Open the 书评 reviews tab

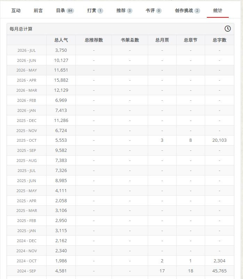[x=153, y=11]
